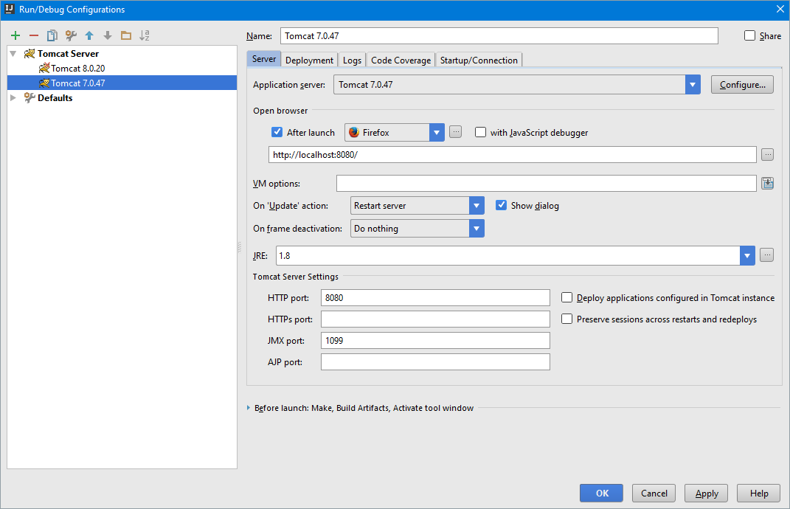790x509 pixels.
Task: Add a new configuration with plus icon
Action: pos(15,35)
